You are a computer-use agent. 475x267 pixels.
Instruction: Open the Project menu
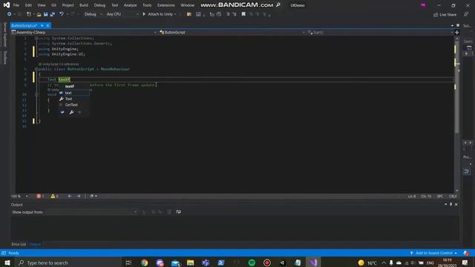click(68, 5)
